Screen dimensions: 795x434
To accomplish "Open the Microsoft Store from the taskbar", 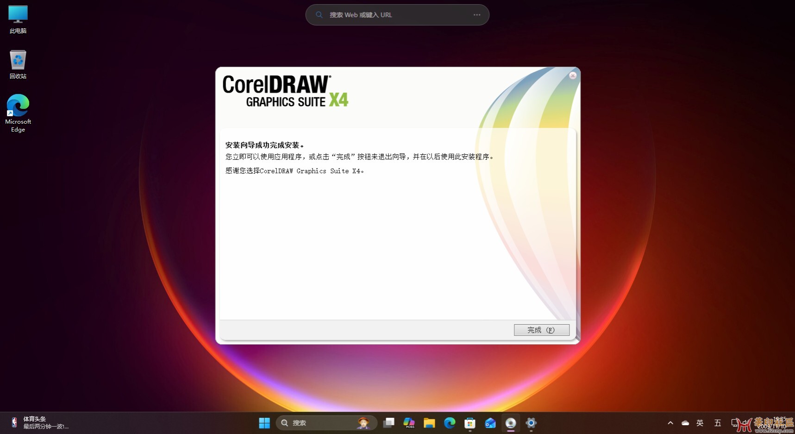I will [470, 423].
